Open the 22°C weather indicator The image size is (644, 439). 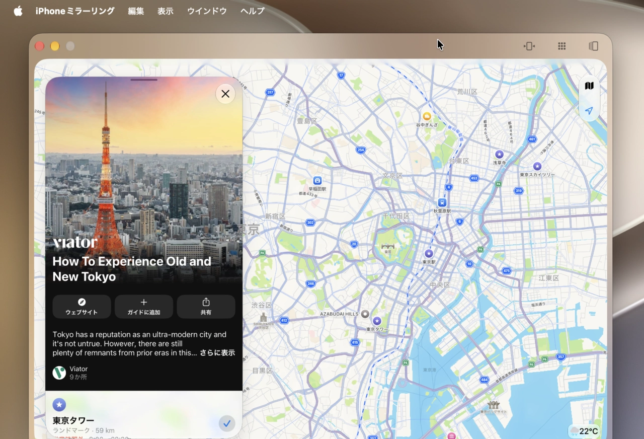584,431
